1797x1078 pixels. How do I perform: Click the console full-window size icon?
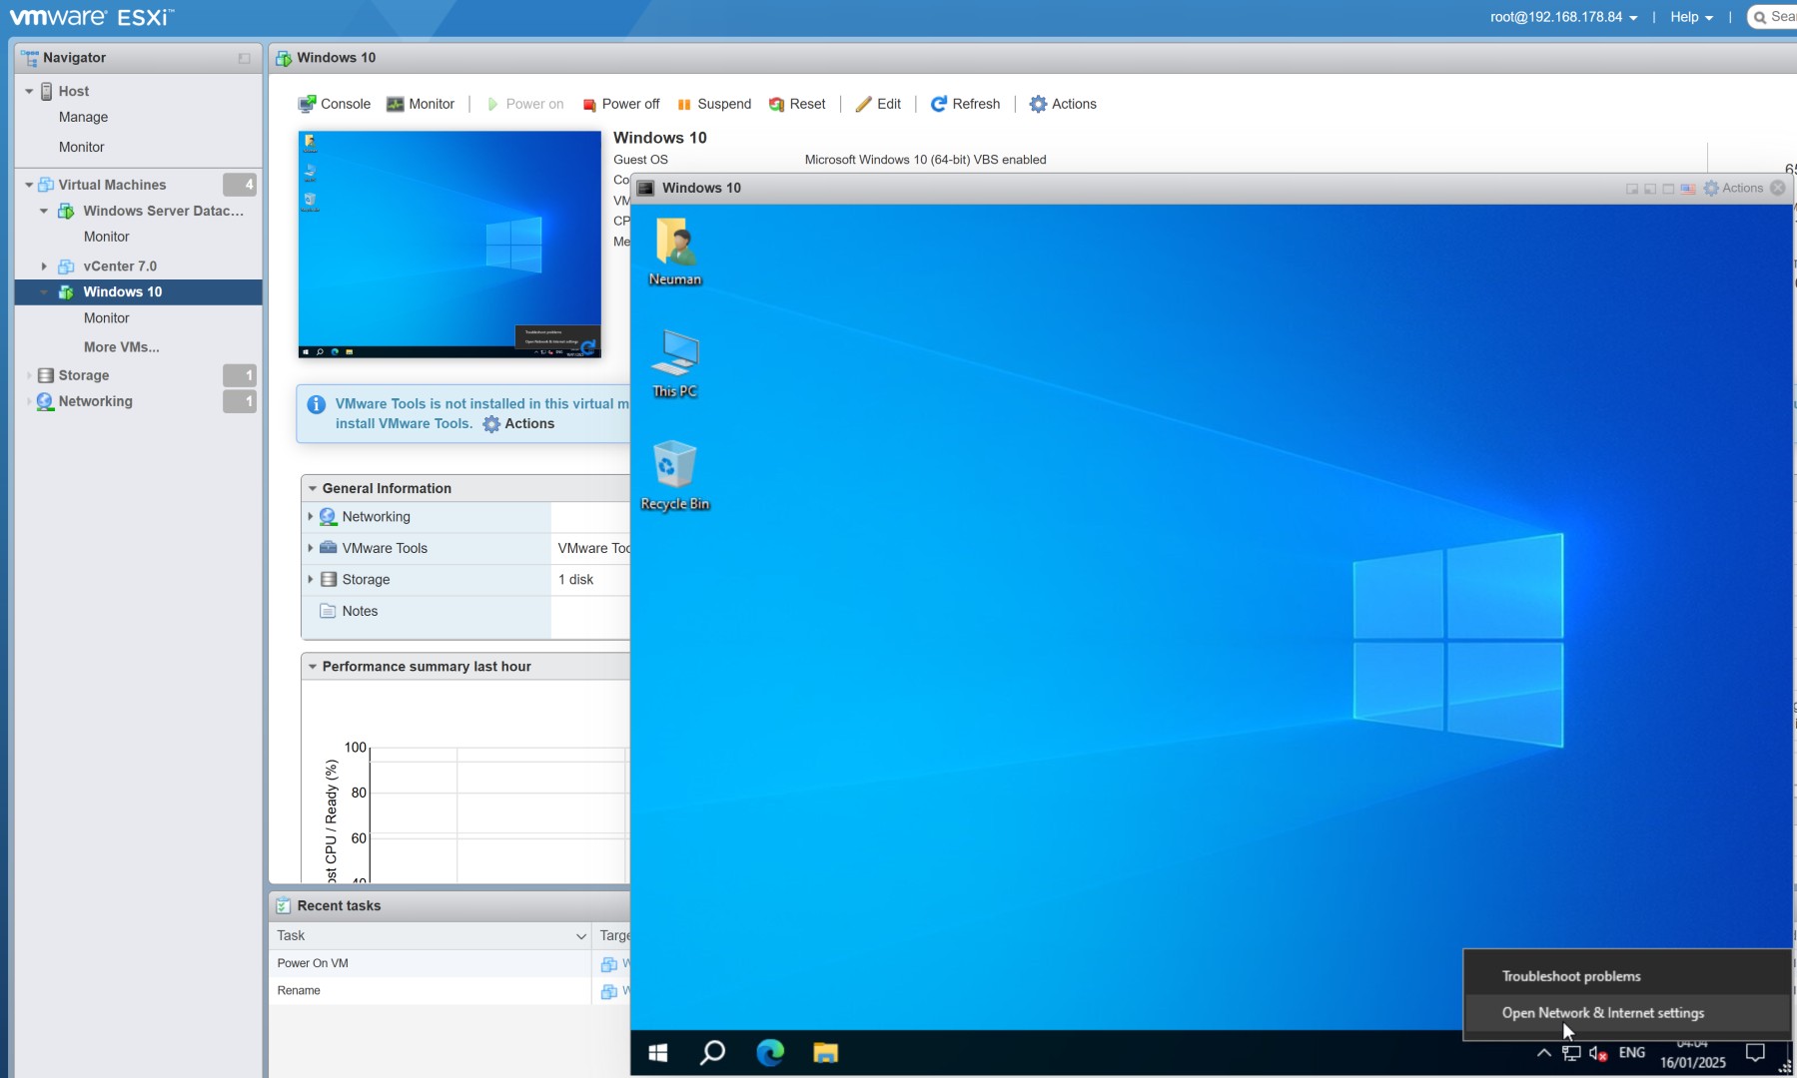tap(1668, 189)
